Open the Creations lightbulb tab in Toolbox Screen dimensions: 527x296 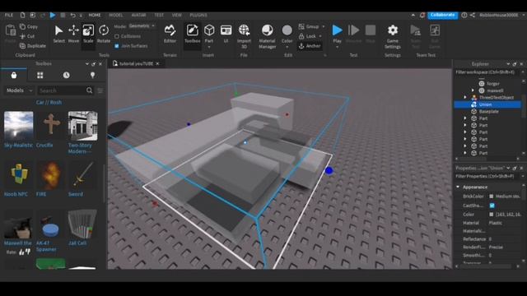pos(92,75)
